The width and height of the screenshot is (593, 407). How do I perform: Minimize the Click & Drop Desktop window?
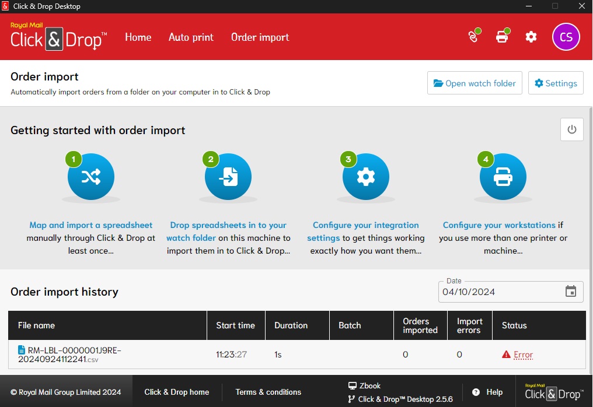tap(529, 6)
